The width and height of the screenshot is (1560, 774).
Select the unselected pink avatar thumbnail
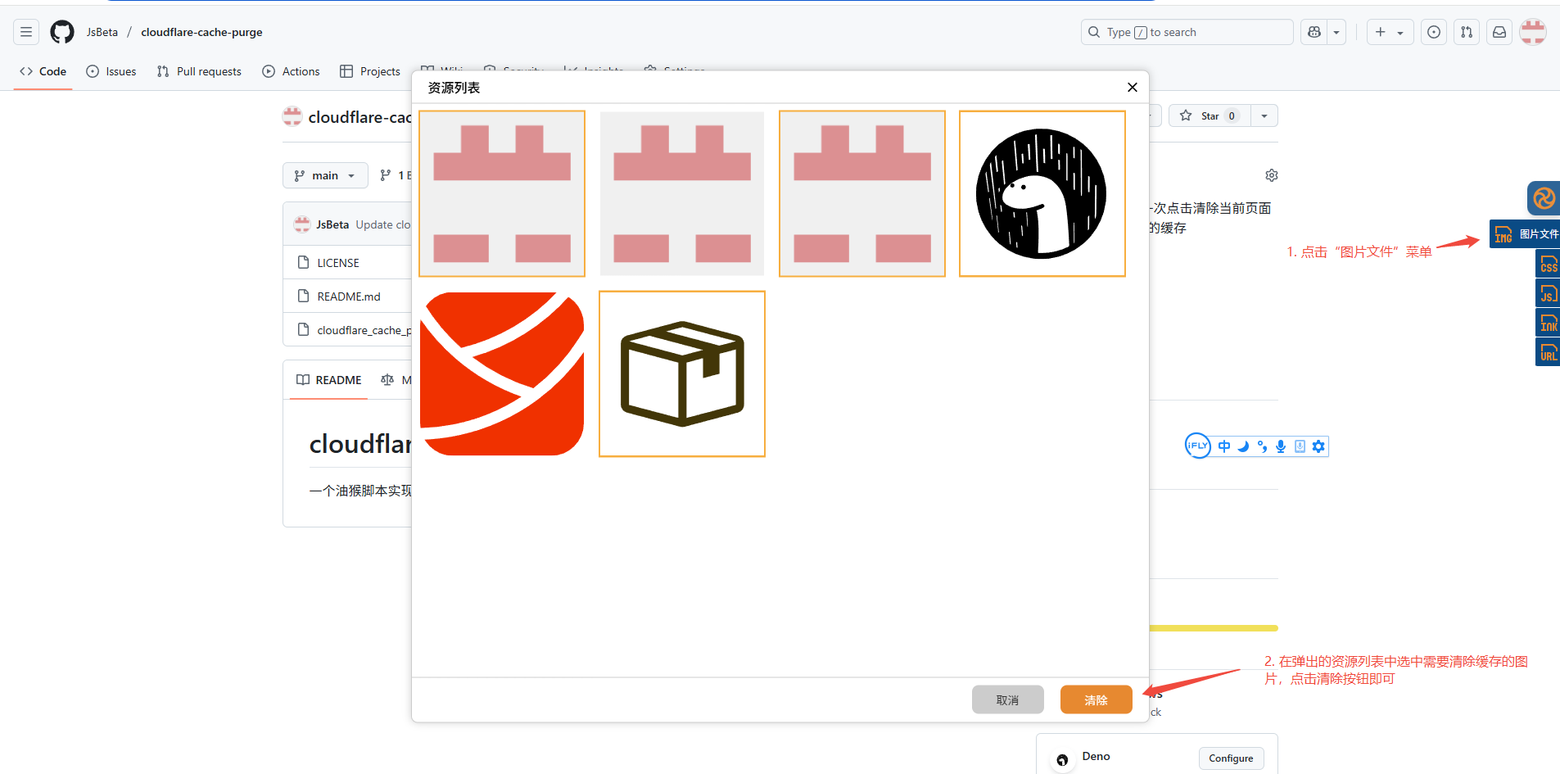pos(682,193)
